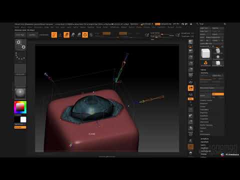This screenshot has height=180, width=240.
Task: Toggle the orange Local transform icon
Action: [x=191, y=88]
